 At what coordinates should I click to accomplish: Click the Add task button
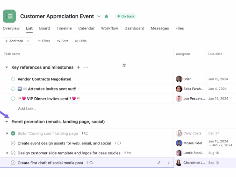(x=14, y=41)
